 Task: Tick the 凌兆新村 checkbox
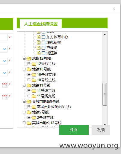pyautogui.click(x=43, y=42)
